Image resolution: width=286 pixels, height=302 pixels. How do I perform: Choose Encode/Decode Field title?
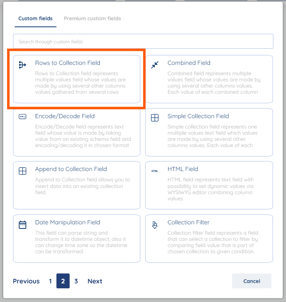click(65, 116)
